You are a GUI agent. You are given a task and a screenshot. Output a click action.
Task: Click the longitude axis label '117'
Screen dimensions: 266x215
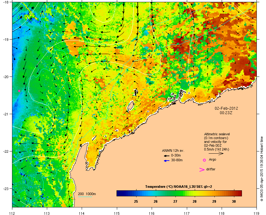pos(187,213)
